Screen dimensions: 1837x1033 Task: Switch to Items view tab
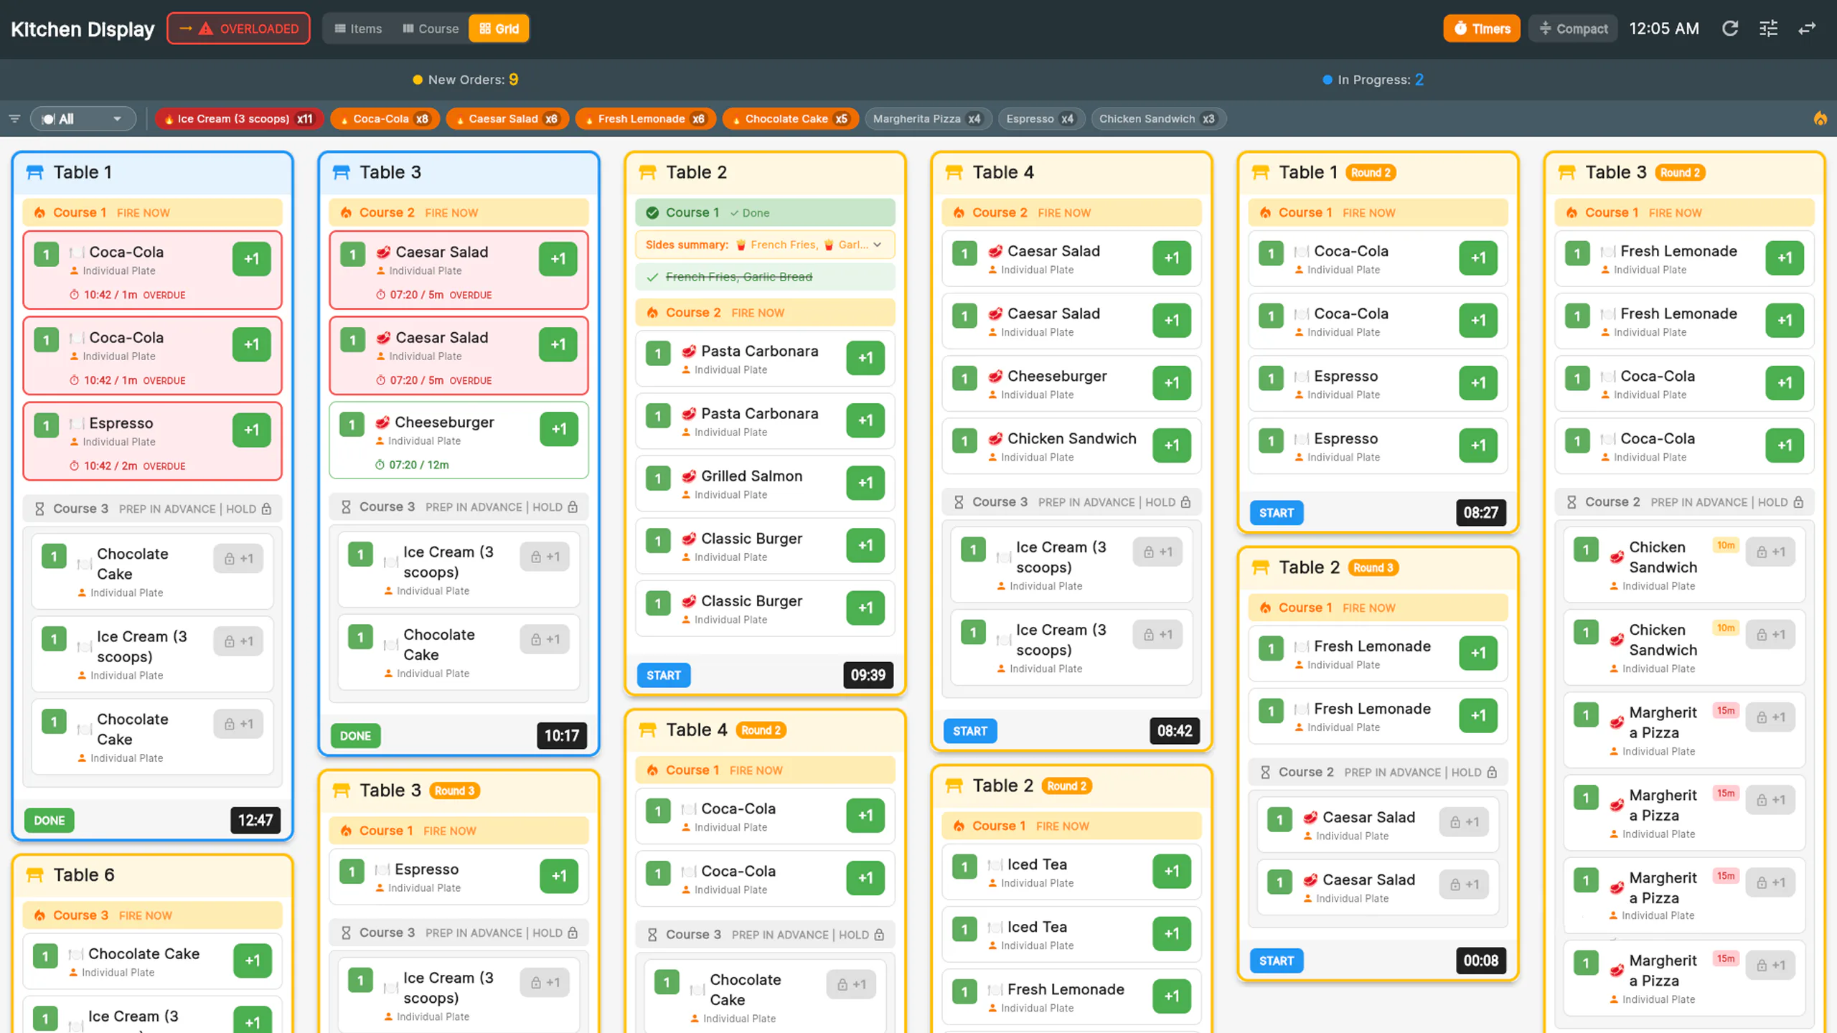point(358,29)
